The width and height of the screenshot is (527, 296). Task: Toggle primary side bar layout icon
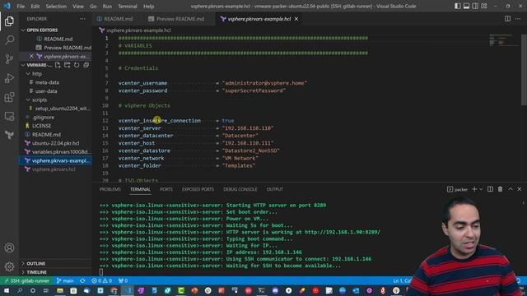(458, 6)
